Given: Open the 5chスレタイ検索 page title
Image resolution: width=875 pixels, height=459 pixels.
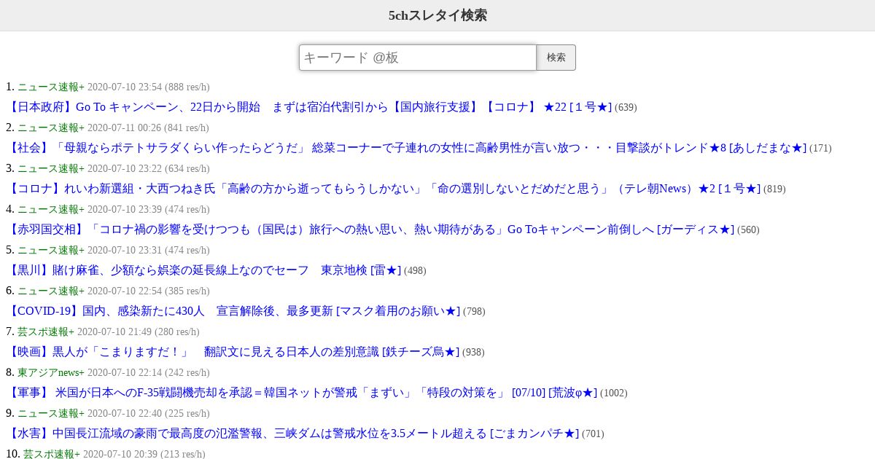Looking at the screenshot, I should [x=437, y=15].
